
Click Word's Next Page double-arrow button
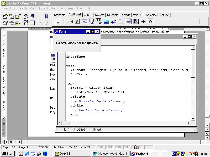(207, 138)
